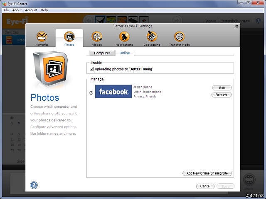Click the Wi-Fi card device icon
The image size is (266, 199).
click(x=9, y=40)
